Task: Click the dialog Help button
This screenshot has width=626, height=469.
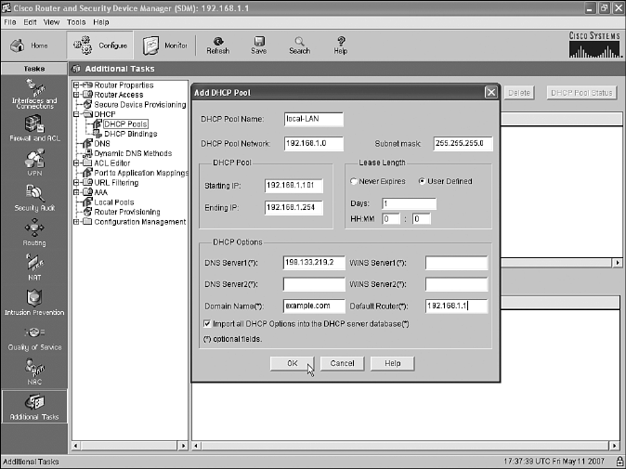Action: click(393, 363)
